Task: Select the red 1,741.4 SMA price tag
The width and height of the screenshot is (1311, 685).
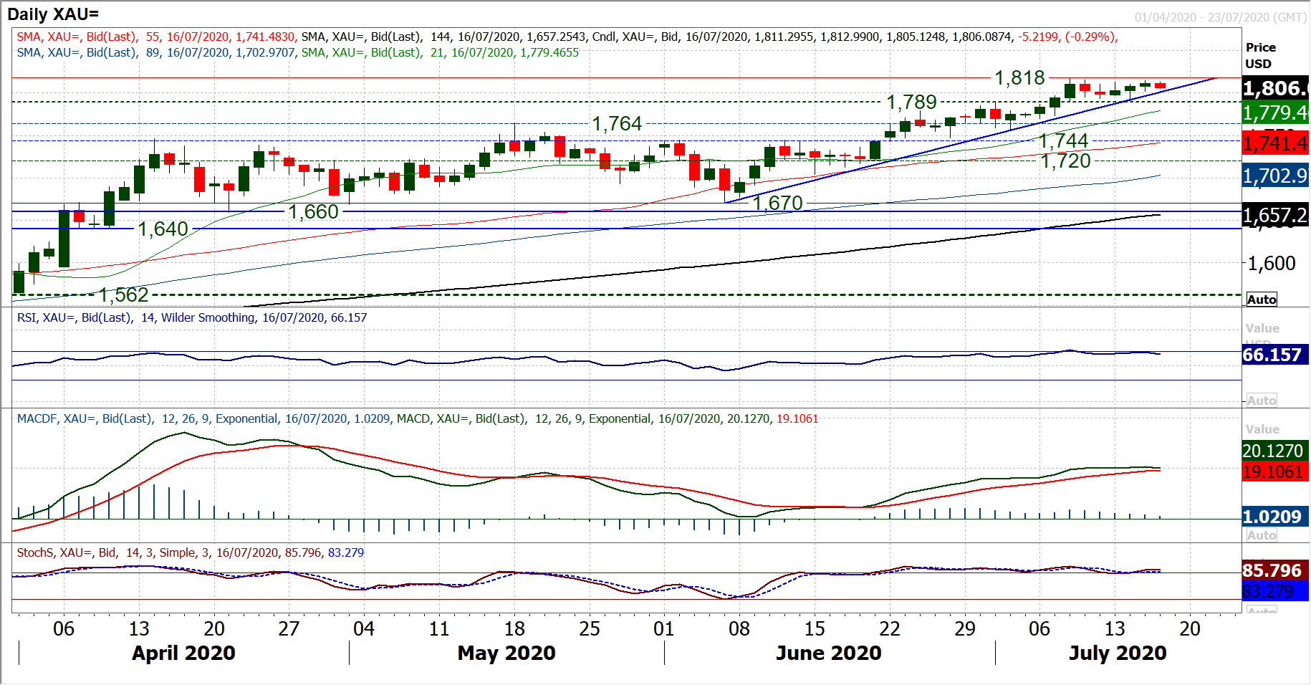Action: point(1274,144)
